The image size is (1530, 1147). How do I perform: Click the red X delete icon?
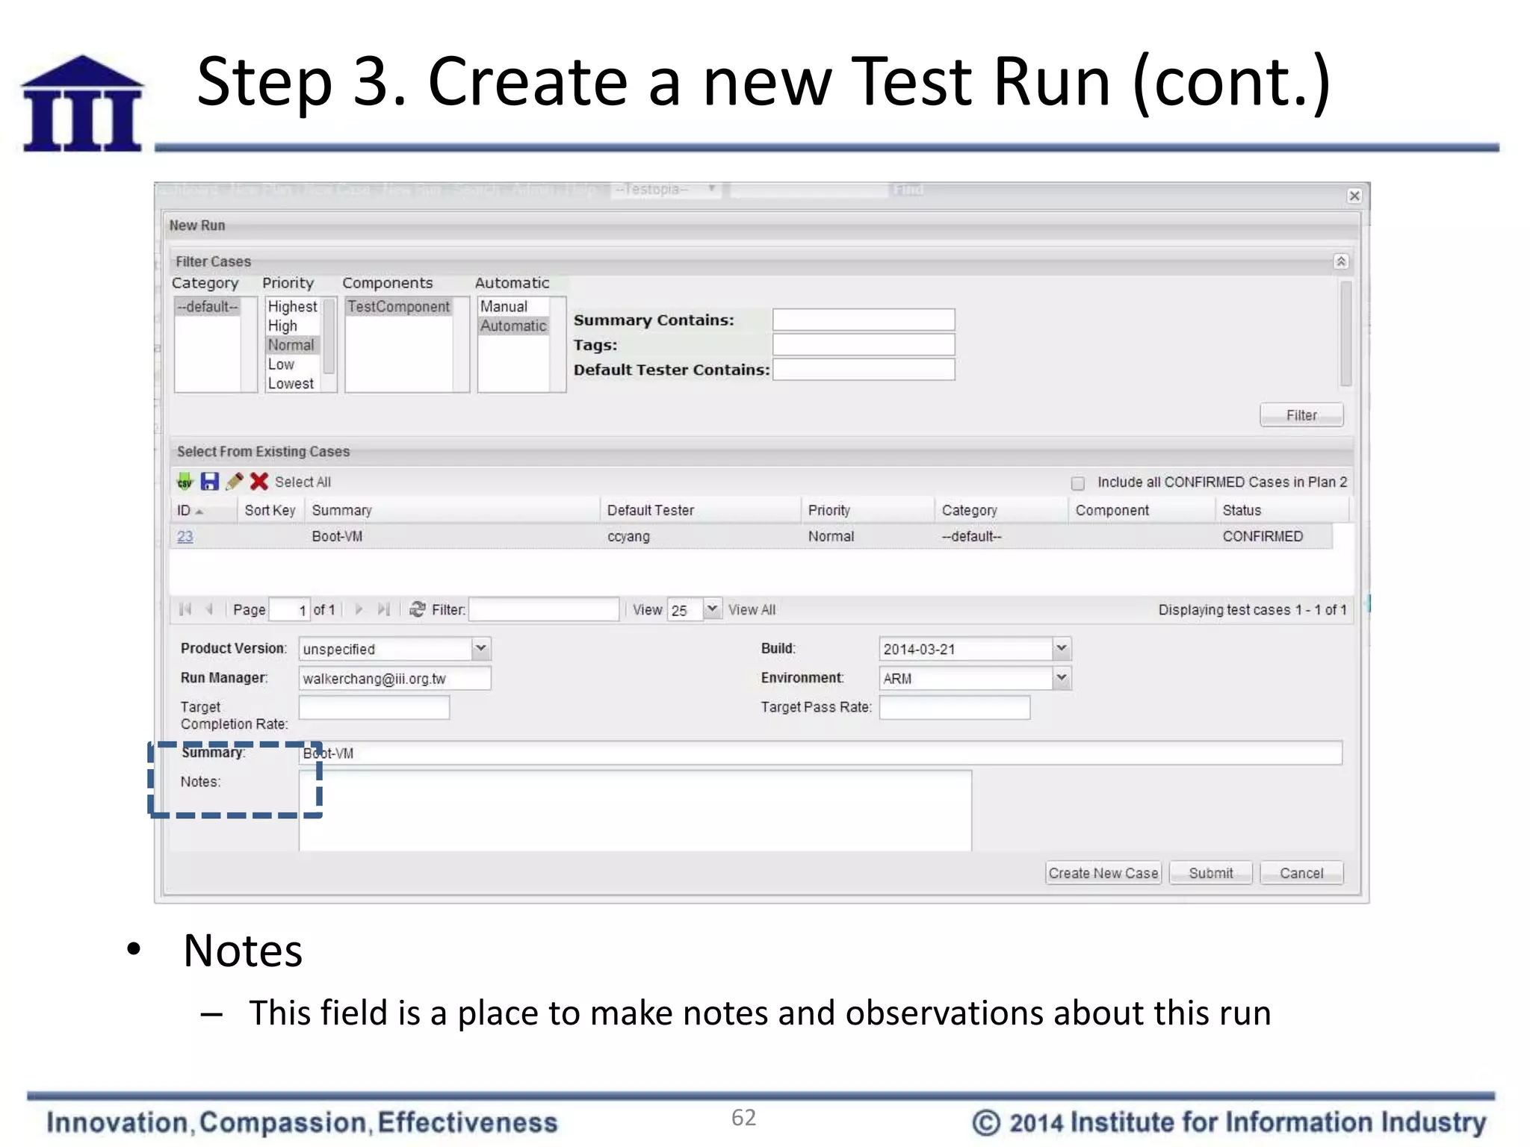pos(259,482)
